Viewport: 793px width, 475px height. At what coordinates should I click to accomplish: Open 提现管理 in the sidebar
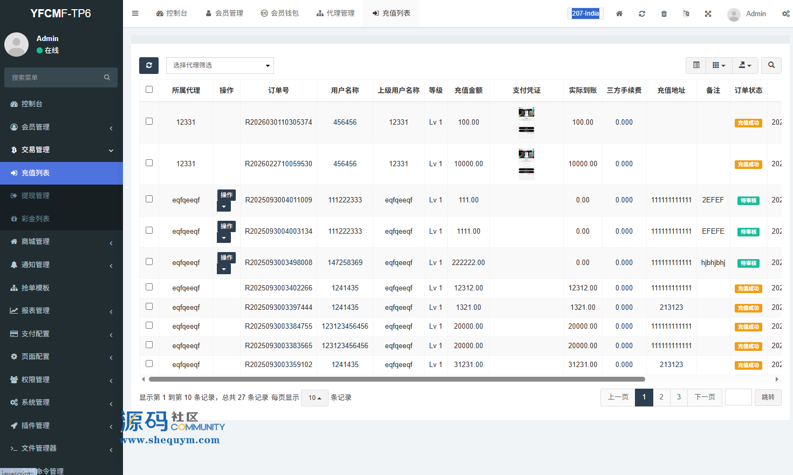36,195
